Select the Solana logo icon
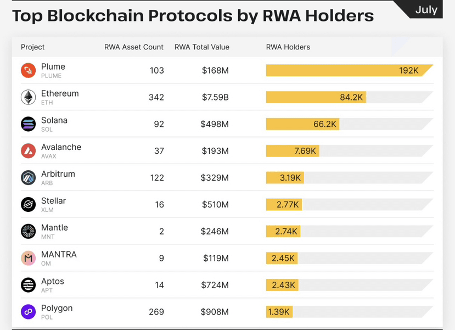455x330 pixels. tap(28, 124)
